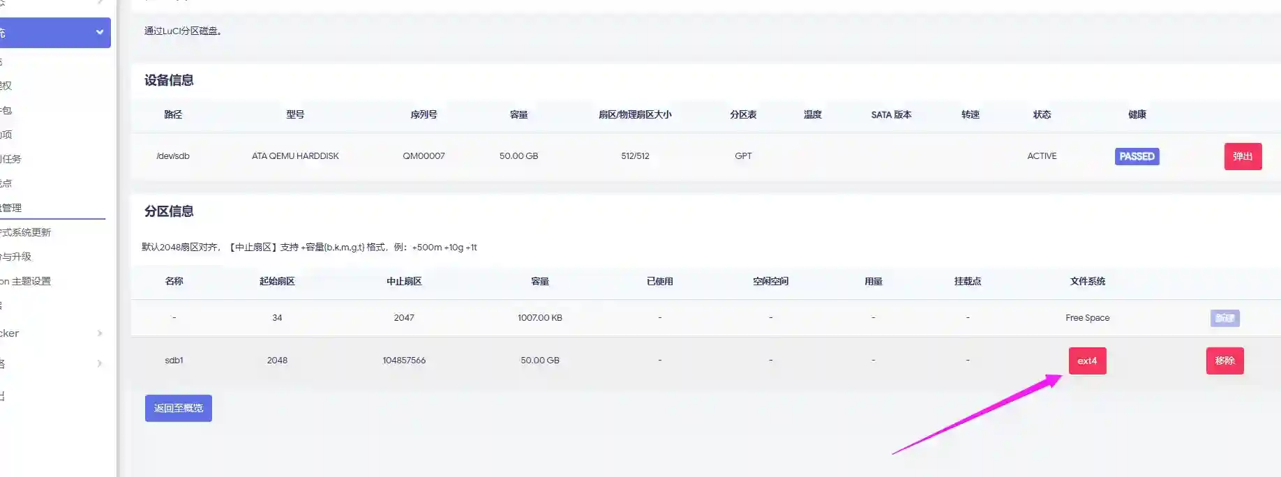This screenshot has width=1281, height=477.
Task: Click the 温度 column header
Action: [x=812, y=114]
